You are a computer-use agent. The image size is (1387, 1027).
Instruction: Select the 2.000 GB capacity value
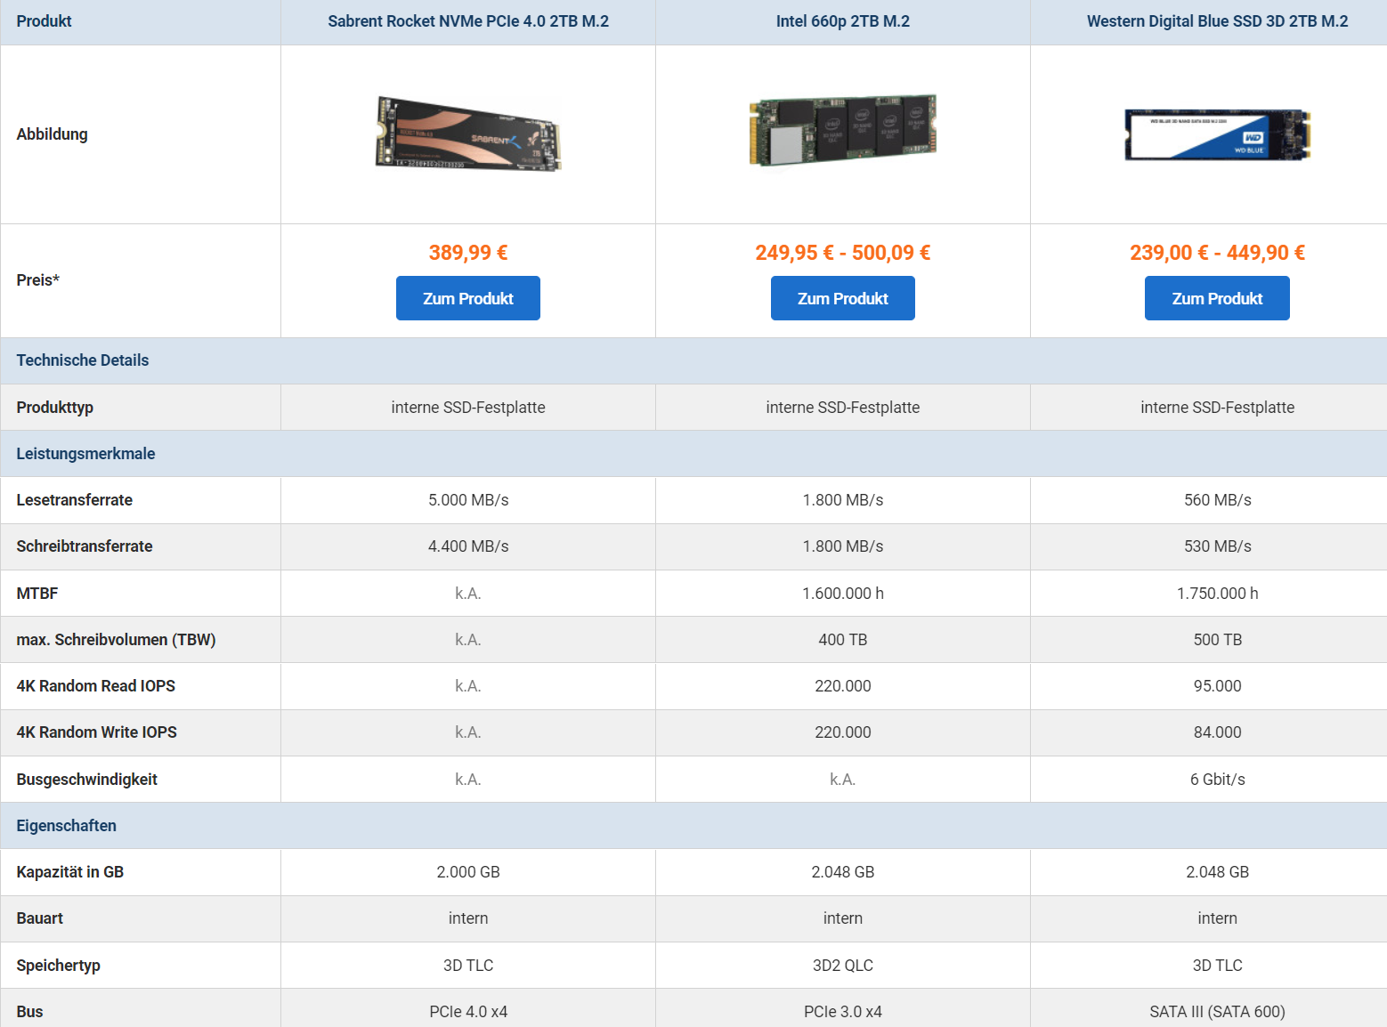(468, 872)
